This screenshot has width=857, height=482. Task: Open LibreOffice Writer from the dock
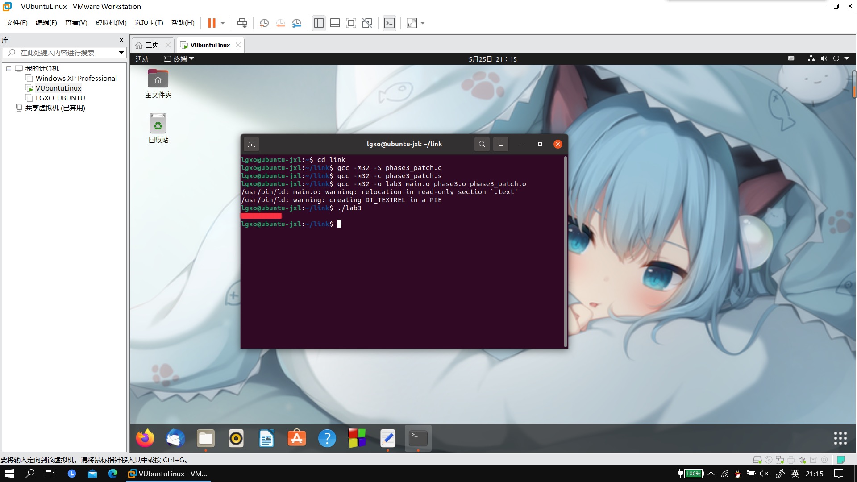coord(266,438)
